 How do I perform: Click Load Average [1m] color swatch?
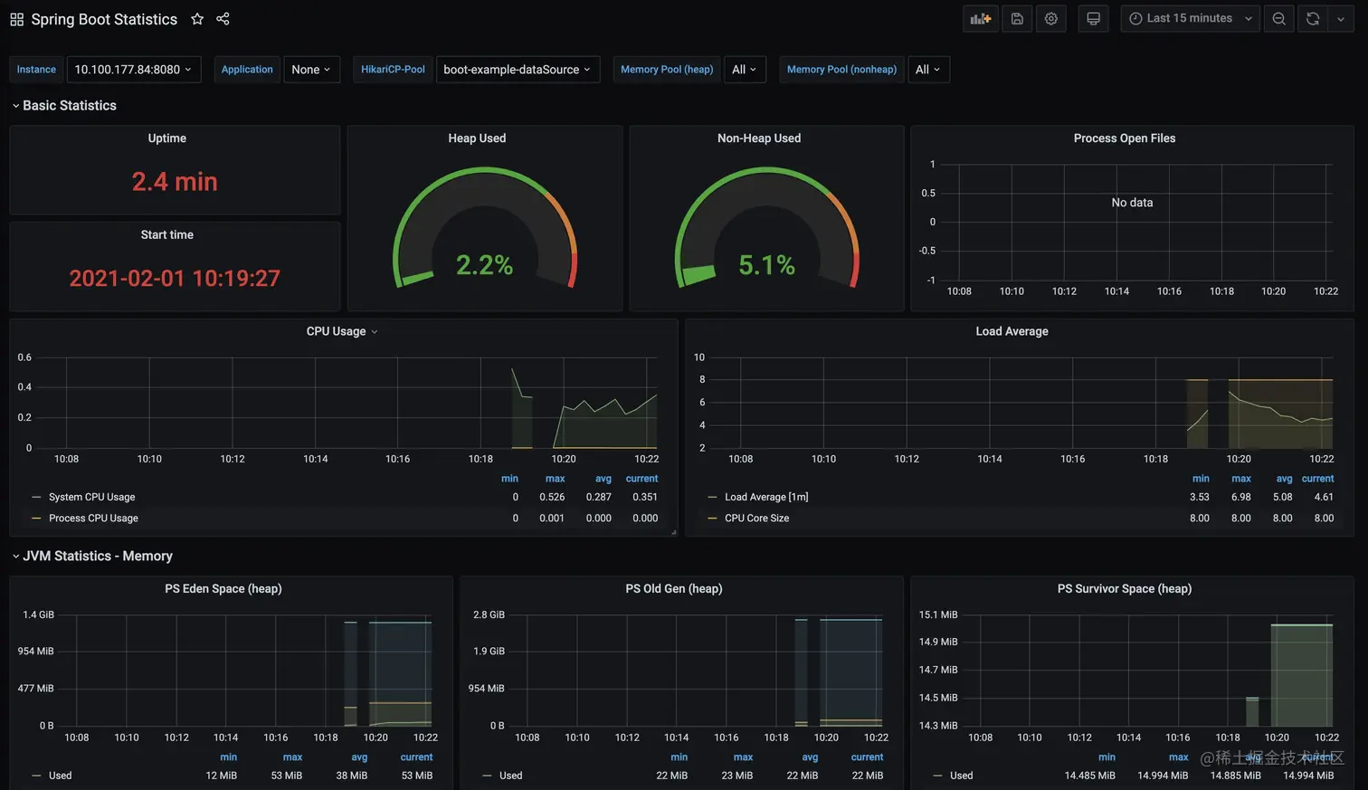point(712,497)
